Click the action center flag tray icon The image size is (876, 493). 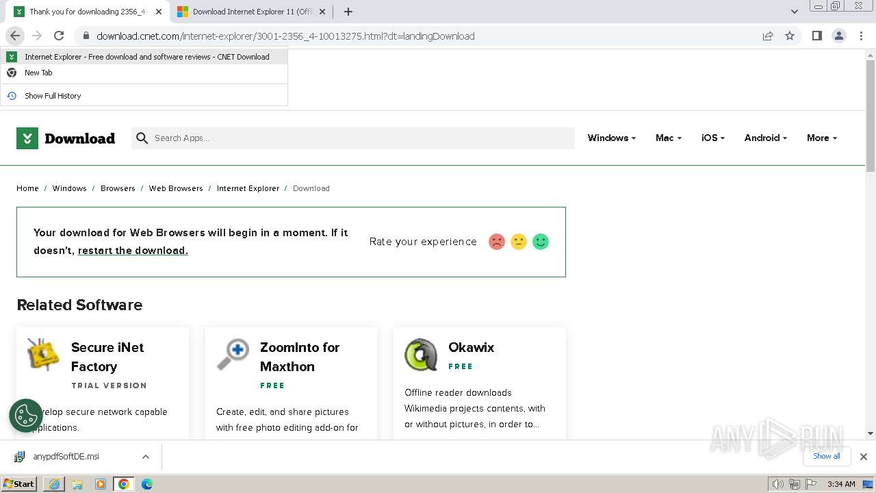tap(810, 484)
